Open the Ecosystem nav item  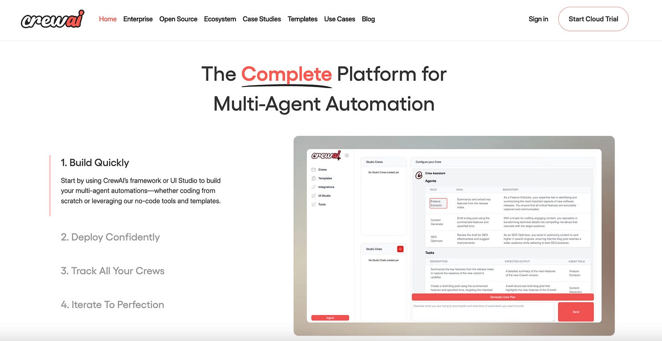(220, 19)
